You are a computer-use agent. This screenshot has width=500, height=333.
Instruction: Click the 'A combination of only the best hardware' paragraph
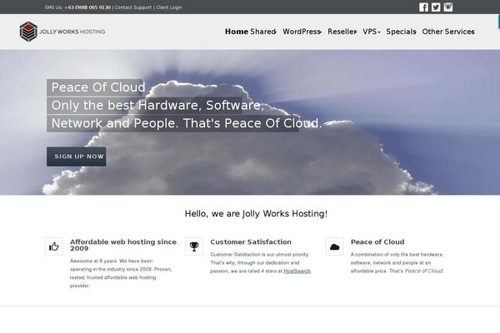[x=397, y=263]
